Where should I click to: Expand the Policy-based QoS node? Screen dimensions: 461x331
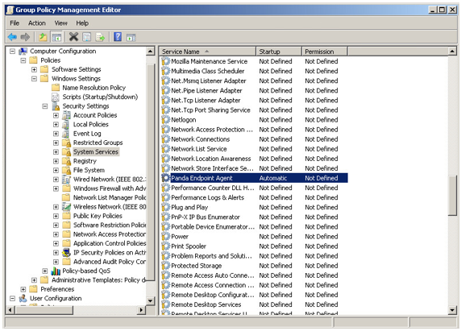pyautogui.click(x=44, y=271)
